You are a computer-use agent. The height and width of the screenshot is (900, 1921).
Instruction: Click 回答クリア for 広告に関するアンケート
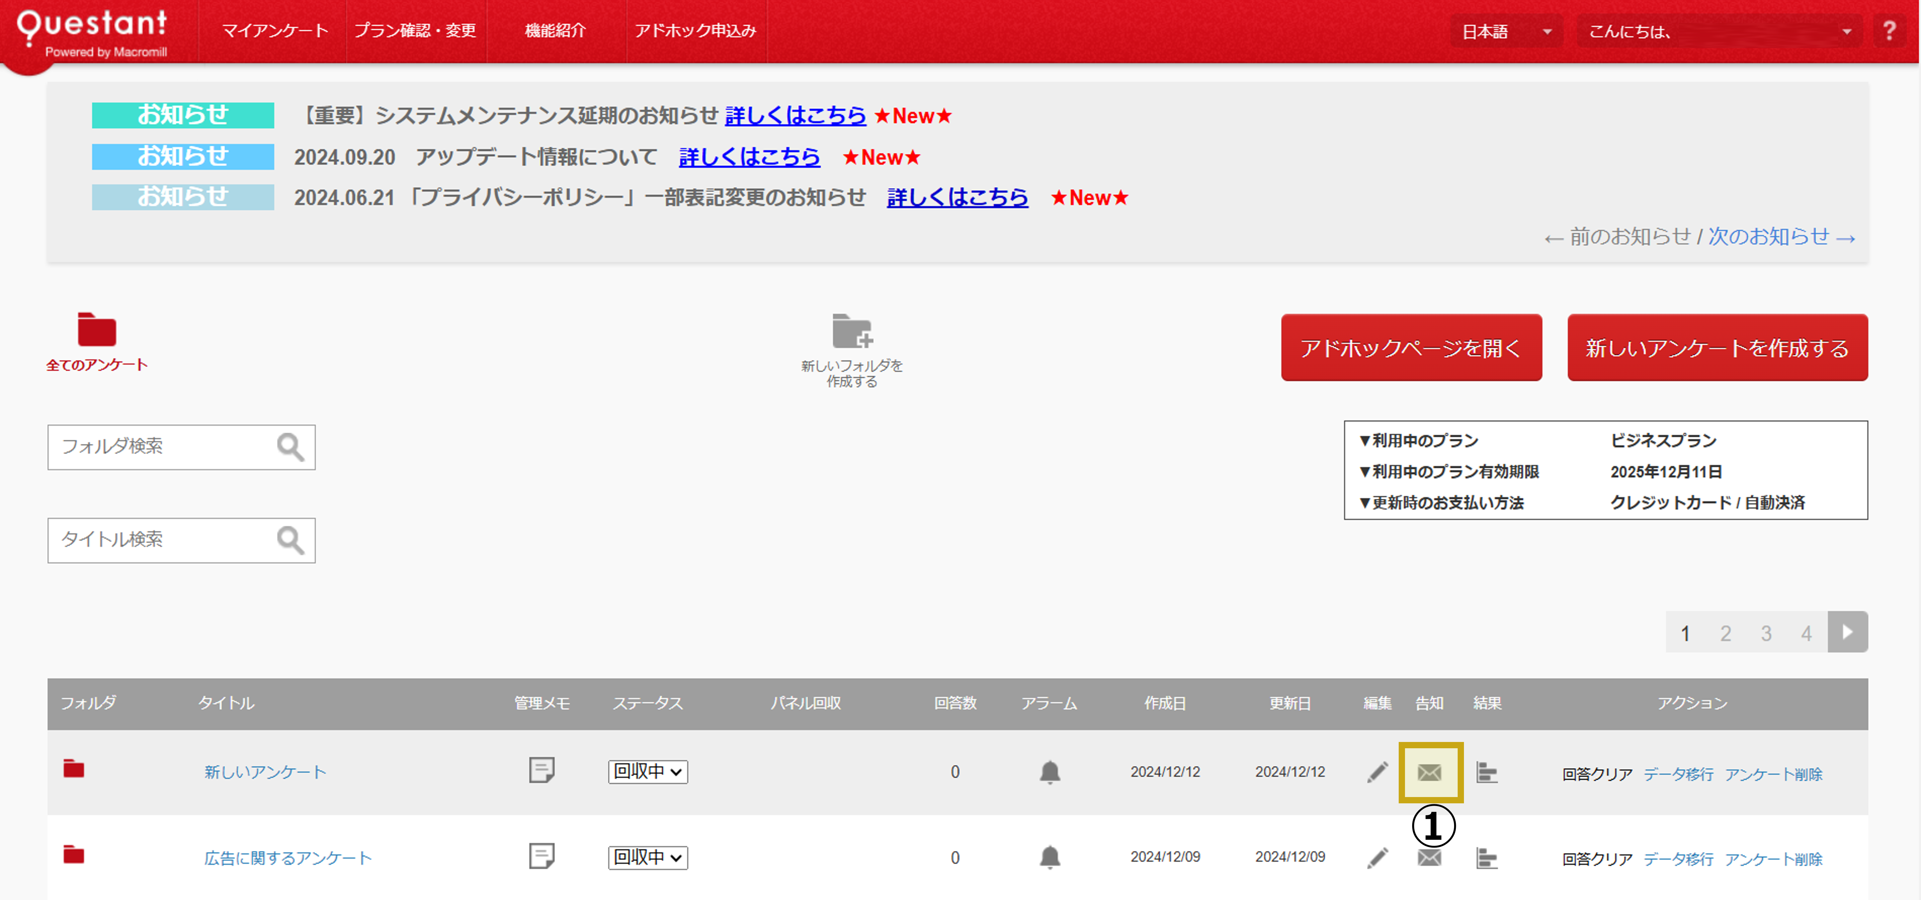(x=1597, y=859)
